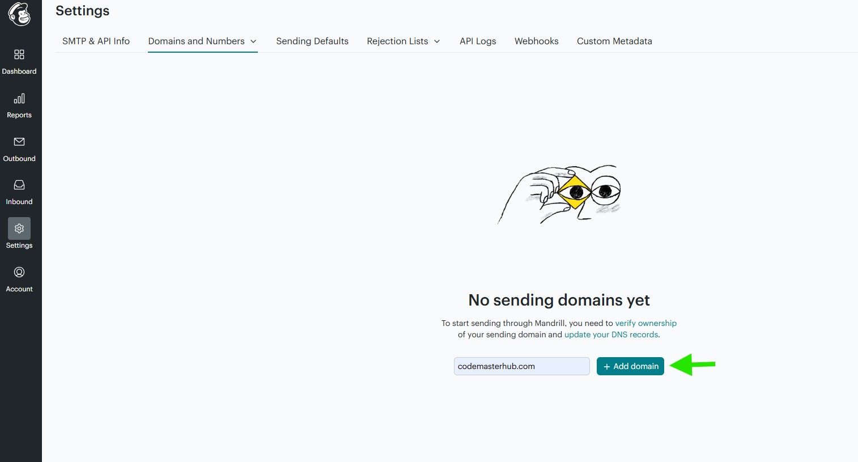This screenshot has width=858, height=462.
Task: Click the Rejection Lists tab label
Action: coord(397,41)
